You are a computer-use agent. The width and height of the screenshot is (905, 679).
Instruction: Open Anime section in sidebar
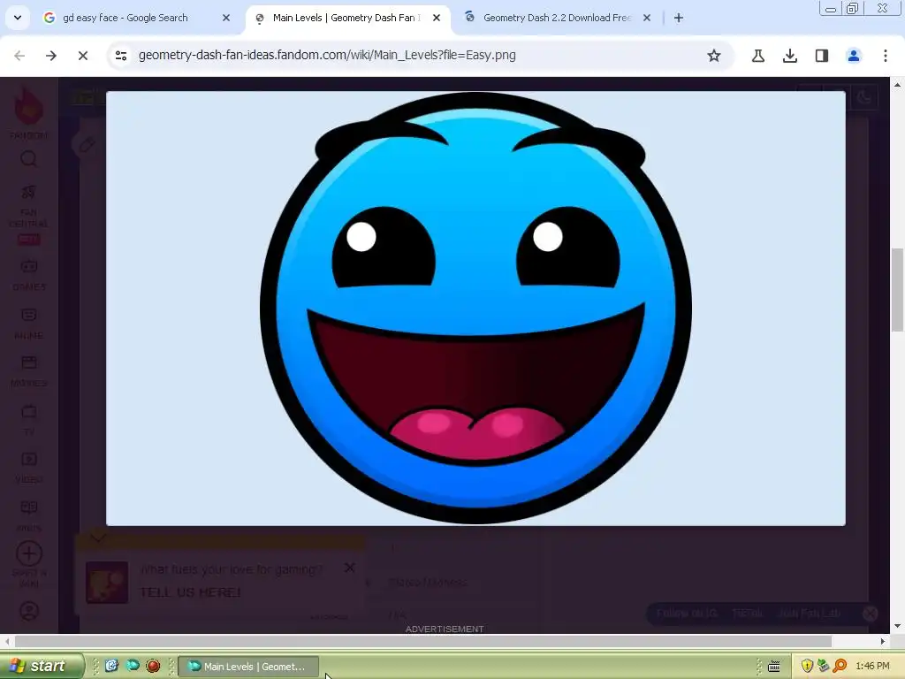click(29, 324)
